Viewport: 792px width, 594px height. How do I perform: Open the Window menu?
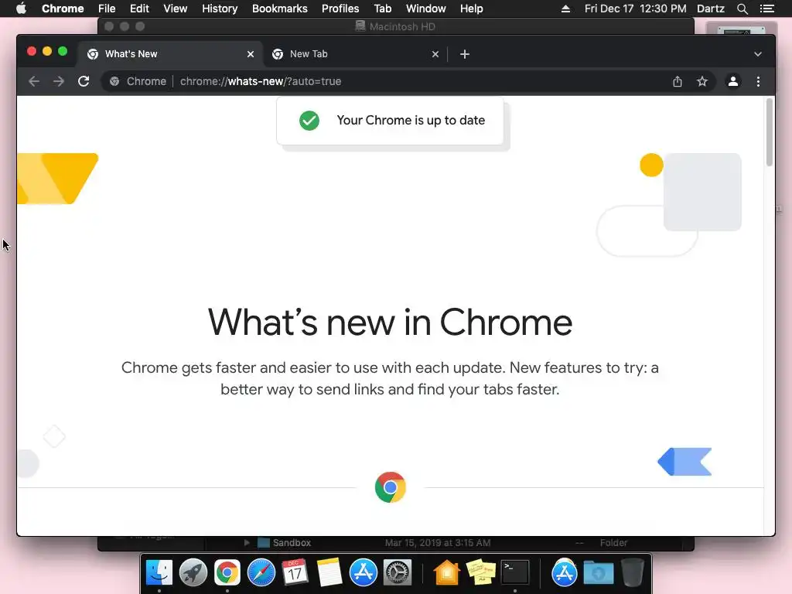[426, 9]
